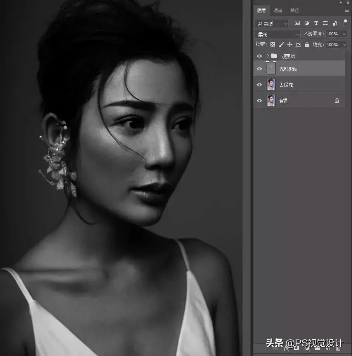The height and width of the screenshot is (356, 352).
Task: Lock all padlock icon
Action: point(307,45)
